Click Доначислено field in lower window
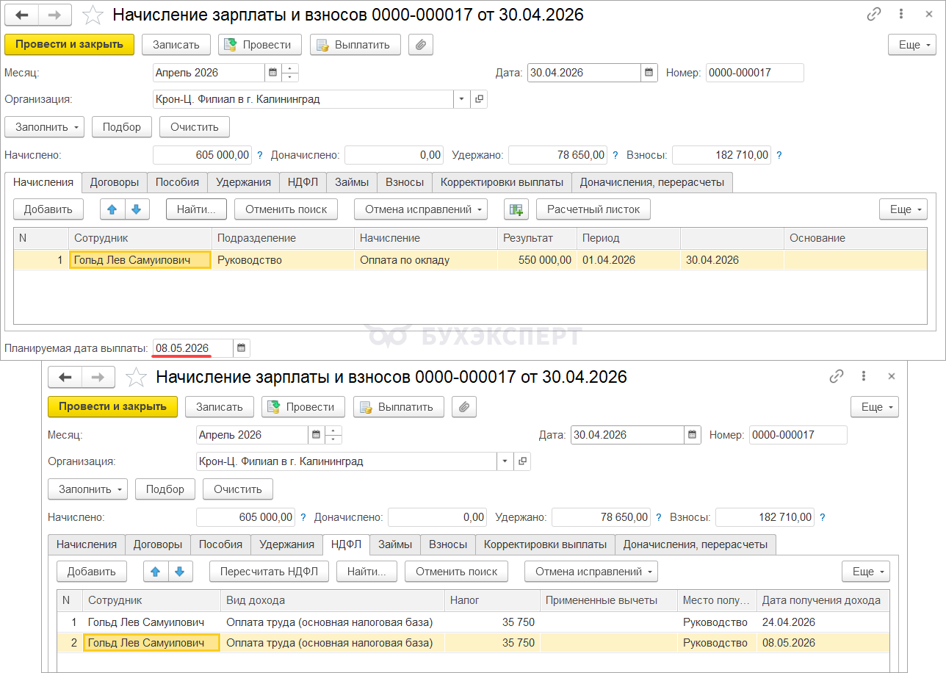Viewport: 946px width, 673px height. point(438,517)
